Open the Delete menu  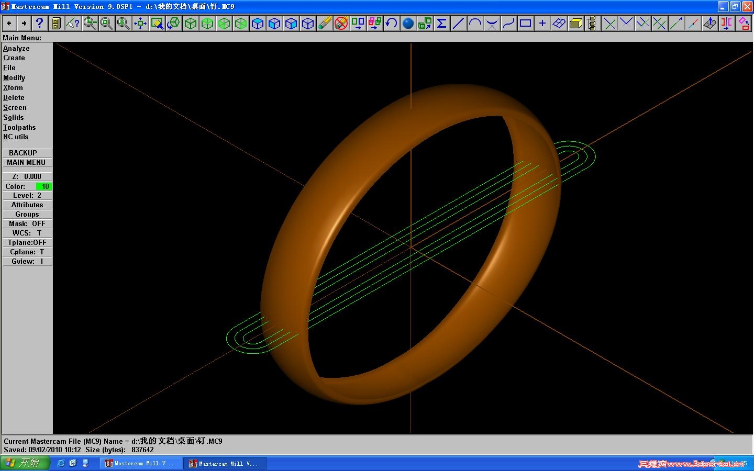coord(14,98)
